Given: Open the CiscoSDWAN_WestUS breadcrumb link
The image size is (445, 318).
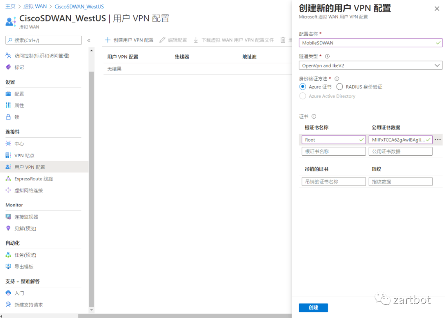Looking at the screenshot, I should coord(79,6).
